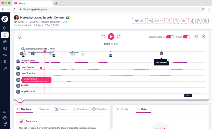Screen dimensions: 212x129
Task: Click John Travolta JT avatar
Action: coord(18,74)
